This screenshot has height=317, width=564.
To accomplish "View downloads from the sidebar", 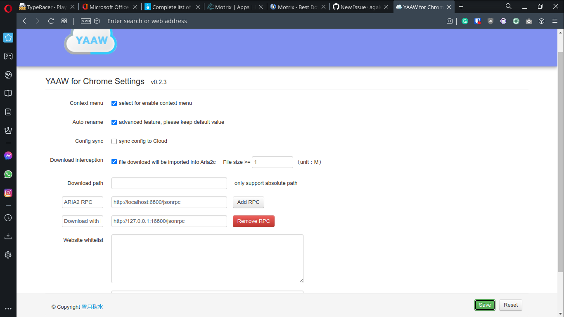I will click(x=8, y=236).
